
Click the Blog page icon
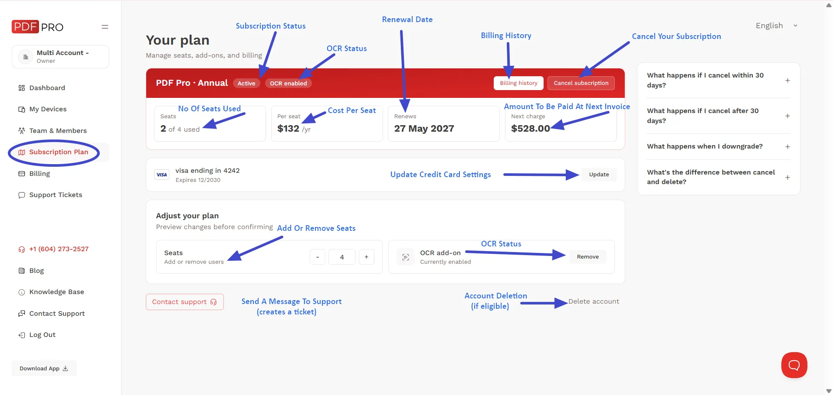click(x=22, y=271)
